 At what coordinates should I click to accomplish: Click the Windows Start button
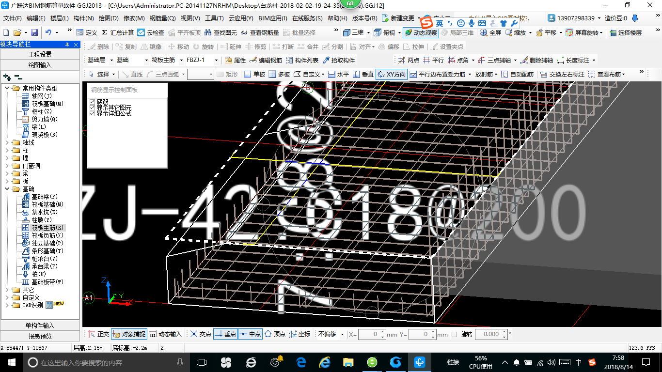click(11, 362)
